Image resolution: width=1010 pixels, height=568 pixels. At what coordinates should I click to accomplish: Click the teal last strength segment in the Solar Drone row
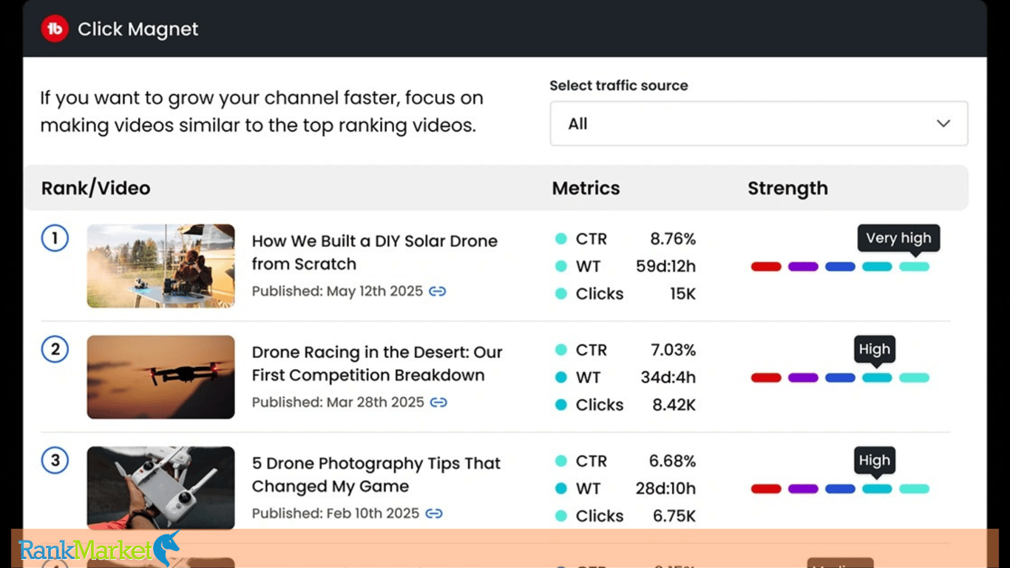(x=914, y=266)
